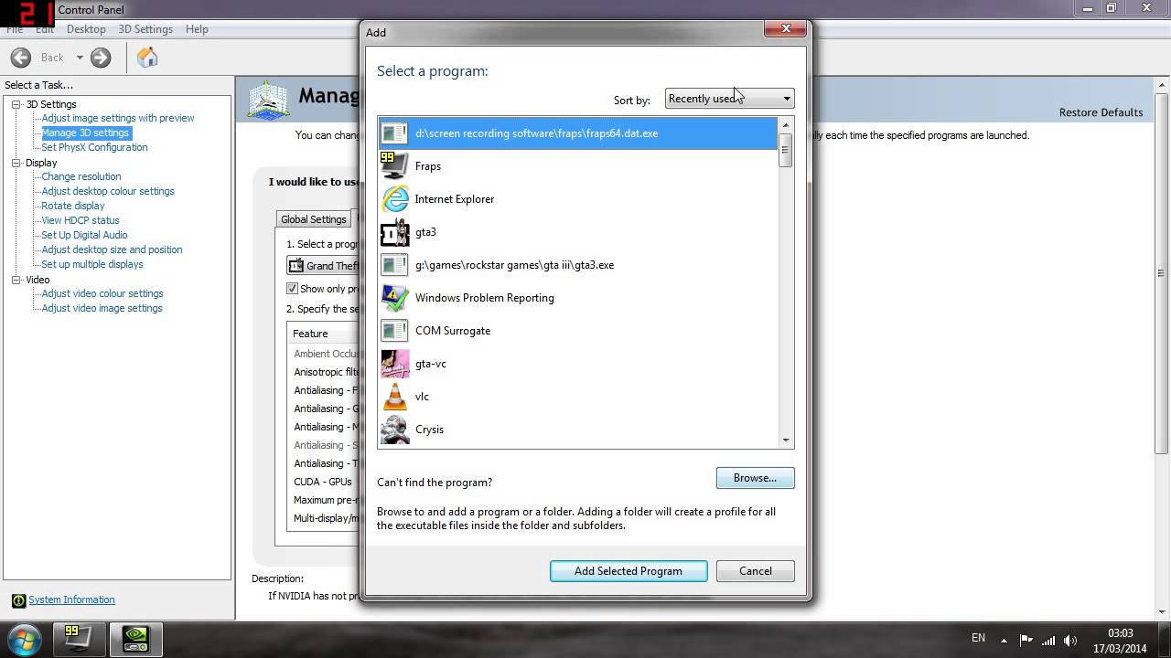The width and height of the screenshot is (1171, 658).
Task: Open Fraps from the taskbar
Action: [x=79, y=638]
